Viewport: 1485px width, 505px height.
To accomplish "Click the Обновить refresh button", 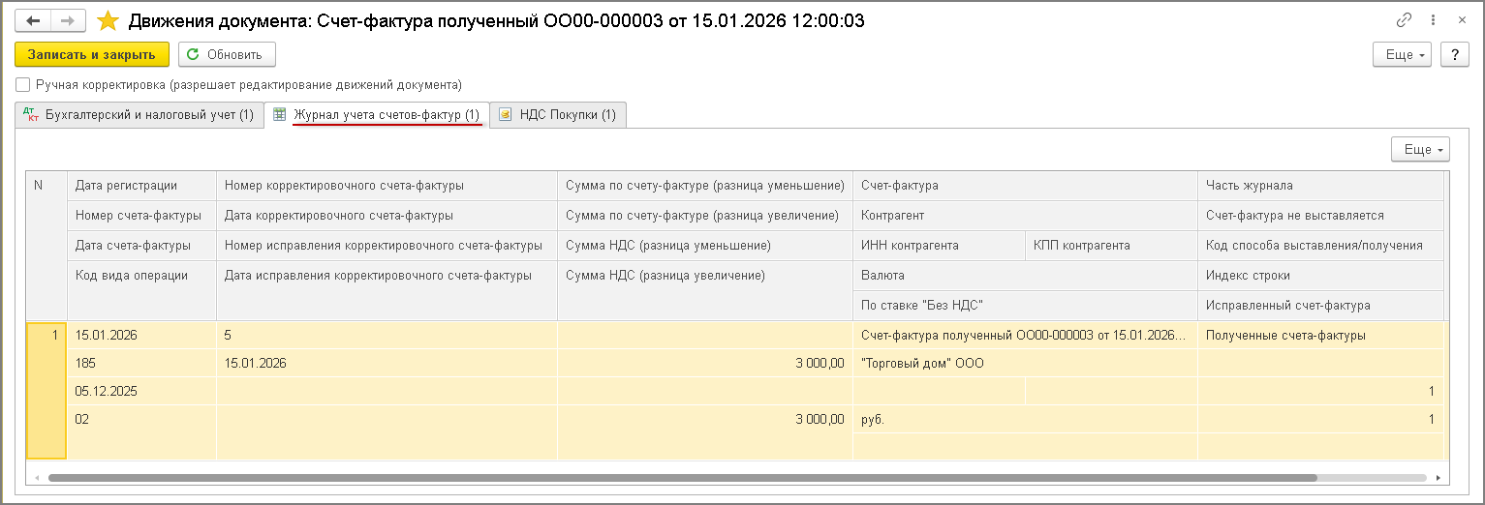I will 227,54.
